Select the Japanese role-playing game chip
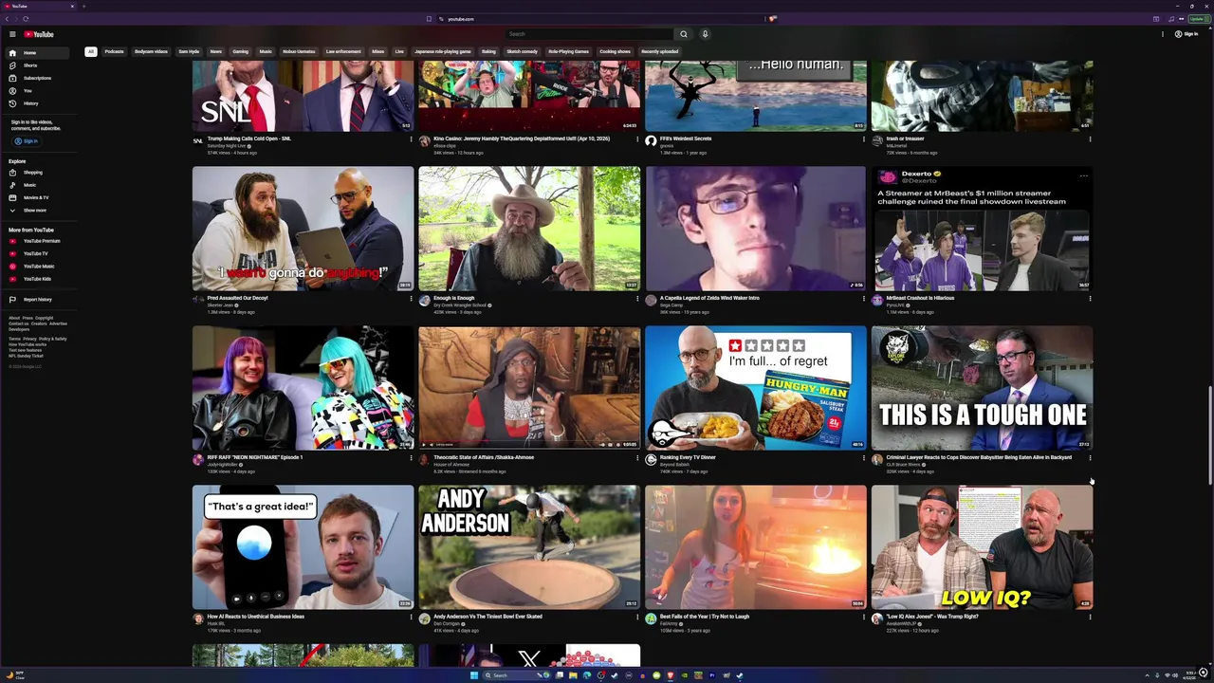 coord(443,51)
